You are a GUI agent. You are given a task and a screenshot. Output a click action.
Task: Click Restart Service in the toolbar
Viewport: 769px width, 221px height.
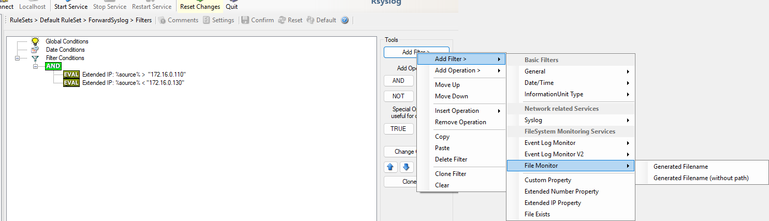click(152, 7)
